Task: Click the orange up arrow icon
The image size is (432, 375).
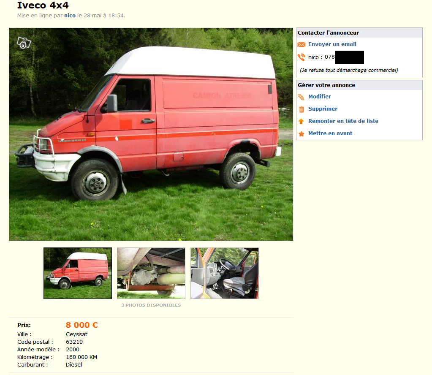Action: click(301, 121)
